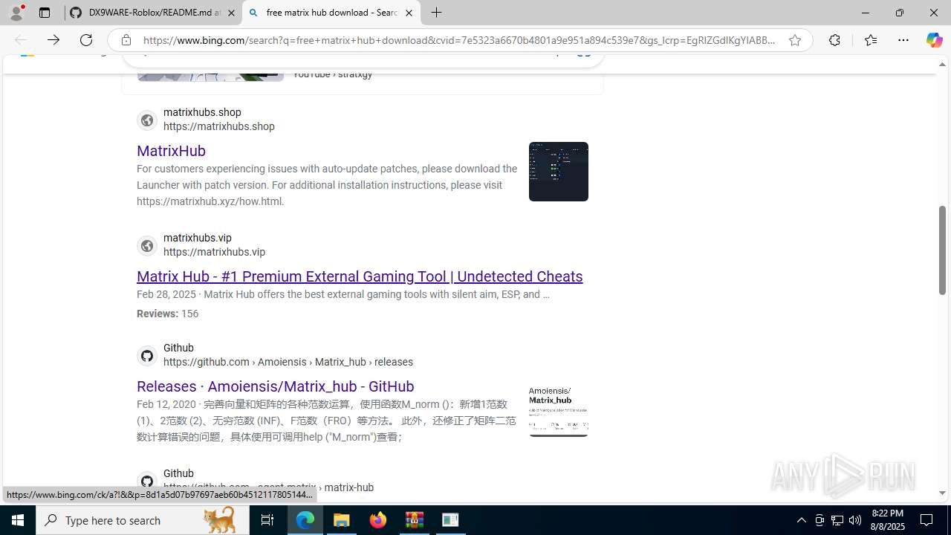Open File Explorer from taskbar
This screenshot has height=535, width=951.
point(342,520)
